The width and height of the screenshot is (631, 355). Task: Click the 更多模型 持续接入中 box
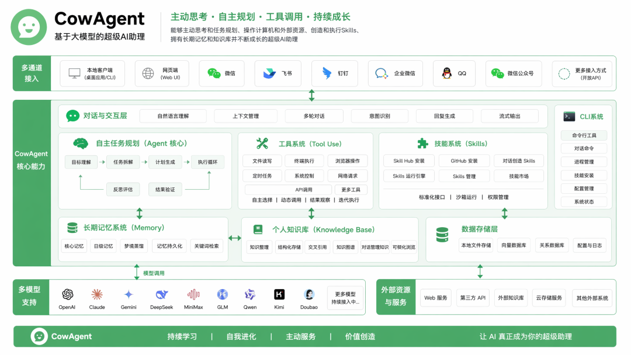(345, 298)
